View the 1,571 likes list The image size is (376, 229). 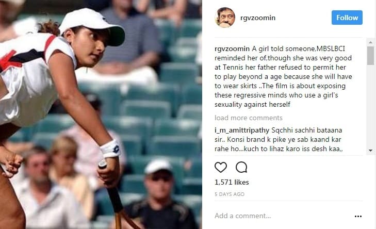click(232, 182)
